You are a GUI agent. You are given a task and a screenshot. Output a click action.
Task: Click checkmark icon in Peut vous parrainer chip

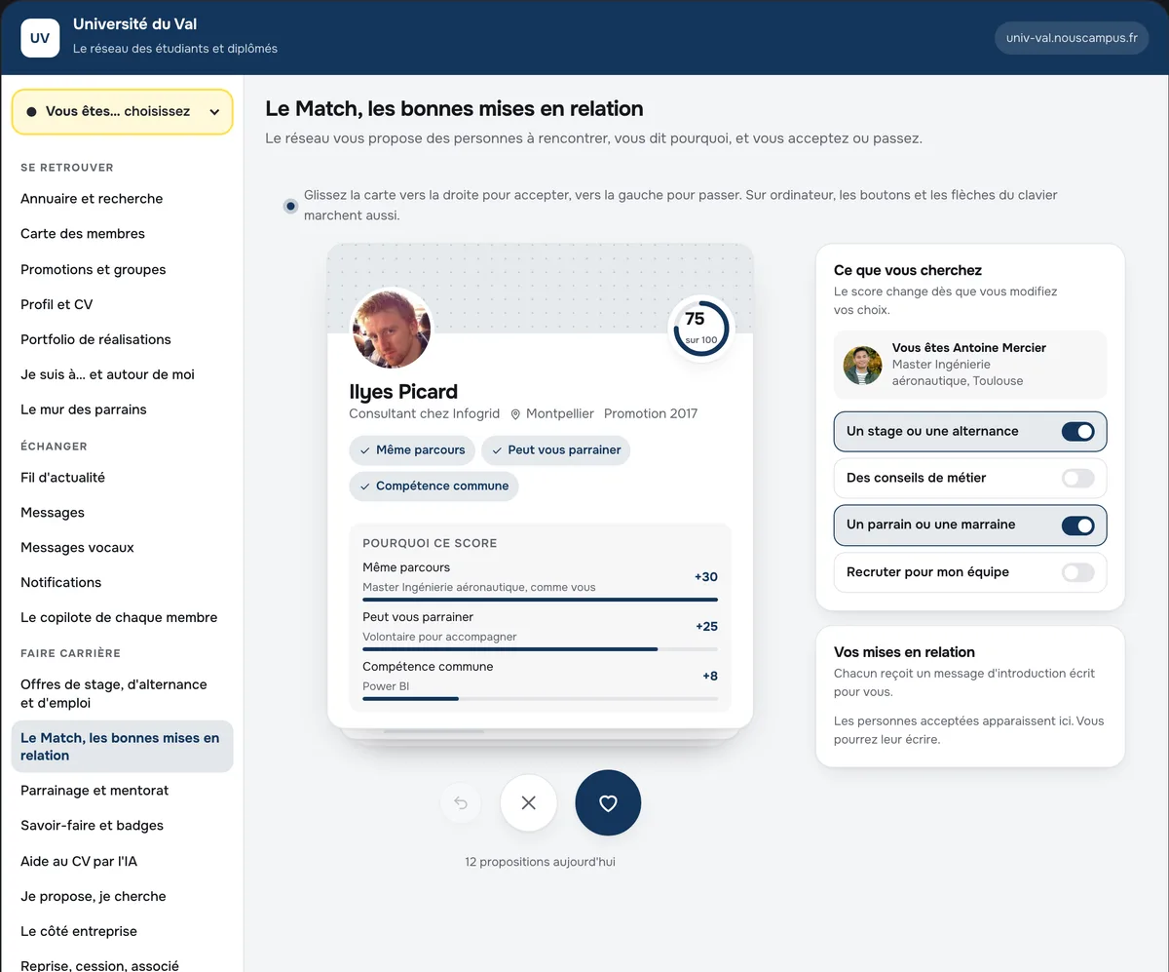point(497,450)
